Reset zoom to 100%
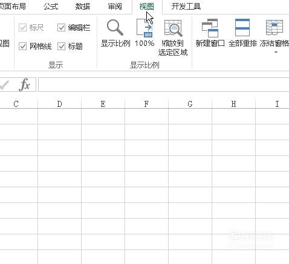 [x=144, y=33]
